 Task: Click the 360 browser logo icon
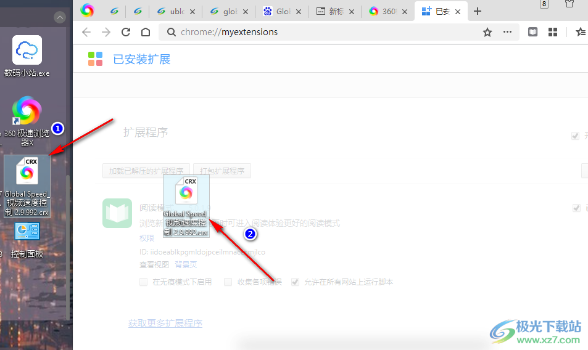tap(87, 10)
